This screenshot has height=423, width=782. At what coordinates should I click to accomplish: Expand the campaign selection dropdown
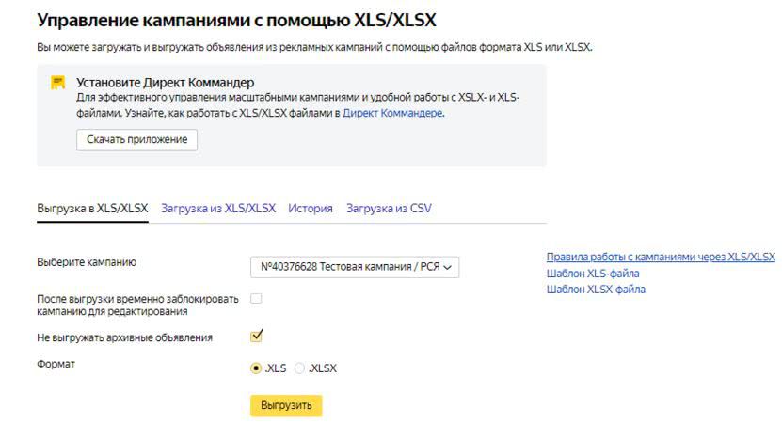pyautogui.click(x=355, y=267)
